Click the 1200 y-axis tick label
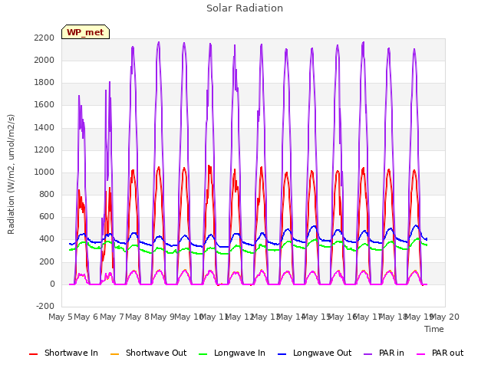491x368 pixels. (44, 149)
